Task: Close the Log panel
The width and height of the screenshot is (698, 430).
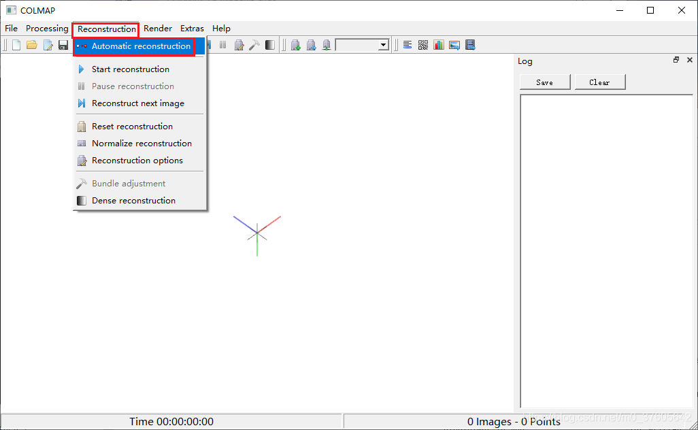Action: tap(690, 60)
